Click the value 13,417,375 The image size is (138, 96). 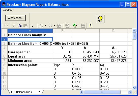click(119, 61)
